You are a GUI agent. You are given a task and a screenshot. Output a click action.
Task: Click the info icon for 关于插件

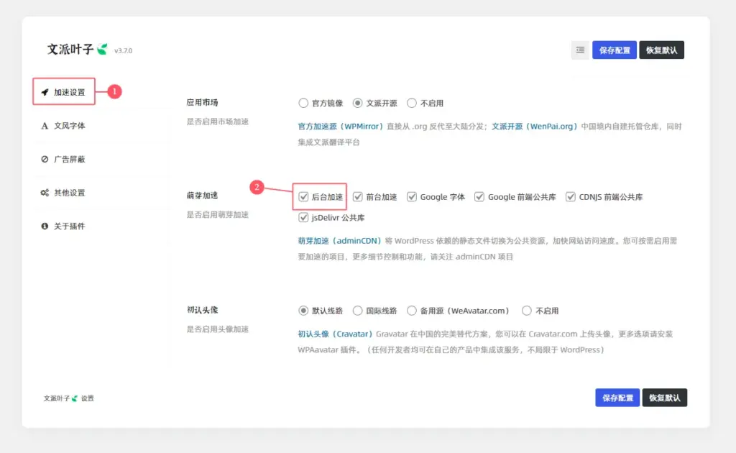[x=45, y=226]
